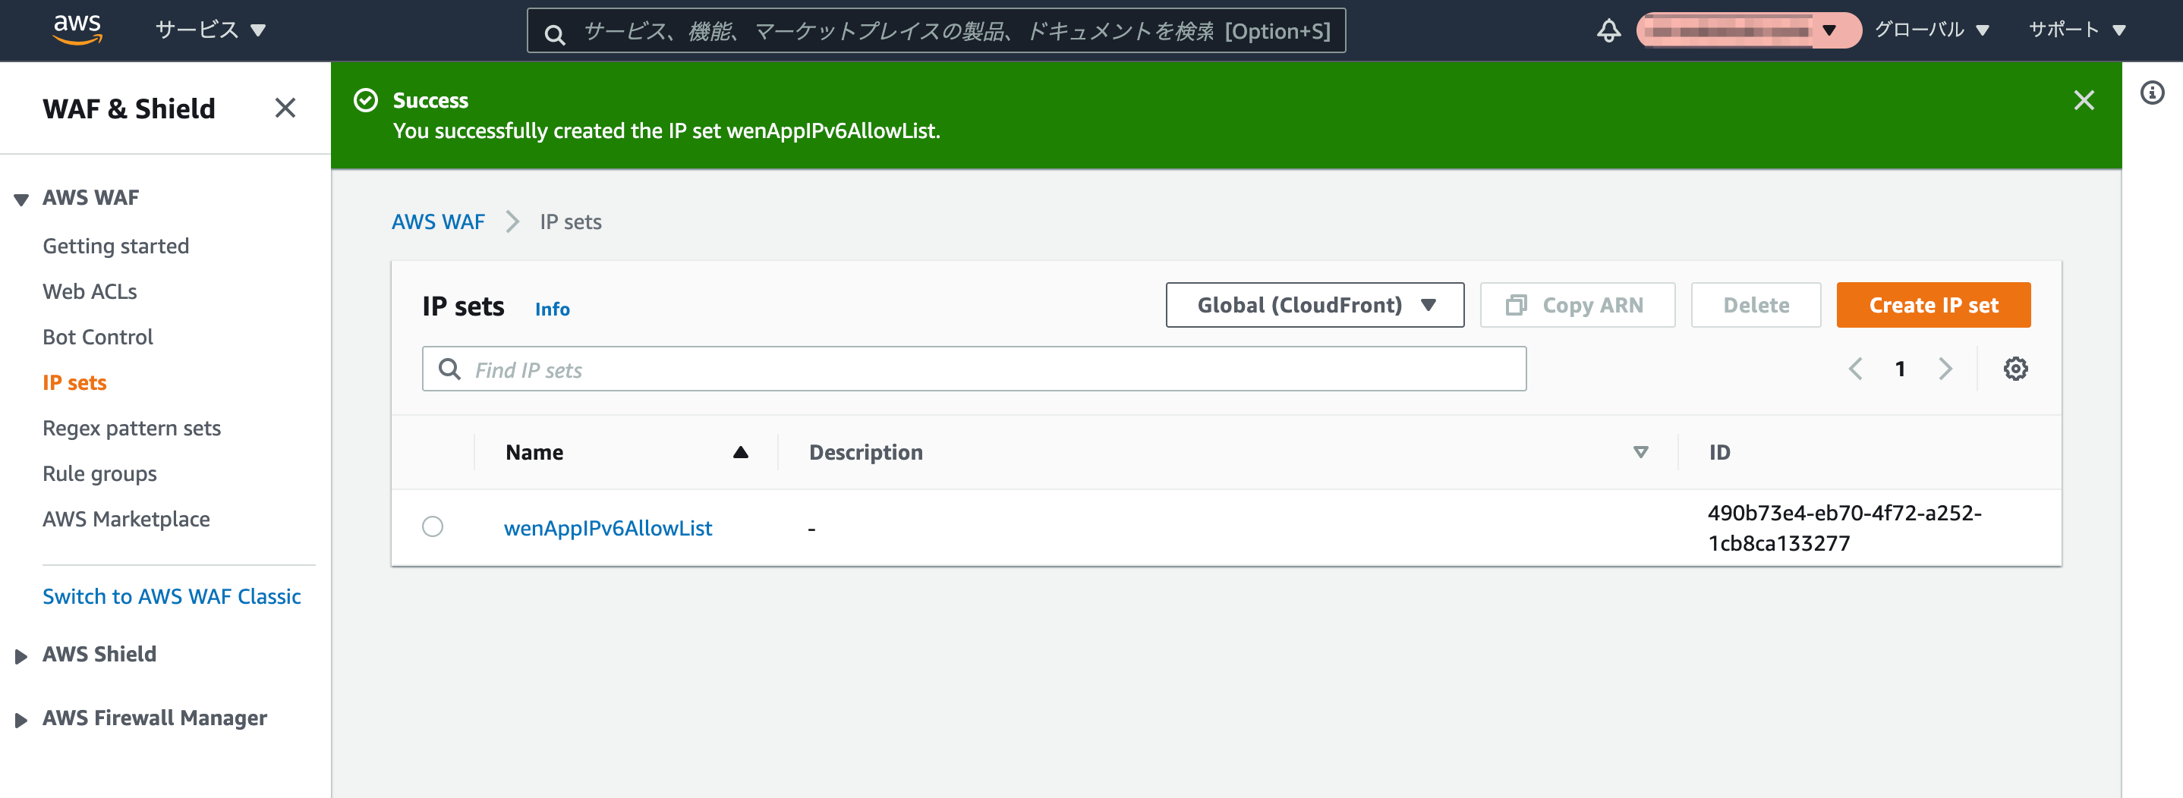Dismiss the green Success banner
The height and width of the screenshot is (798, 2183).
point(2084,101)
